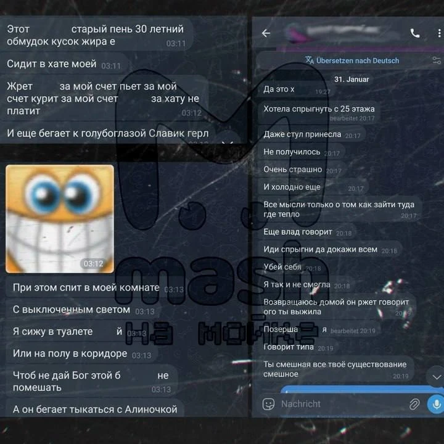Select message 'А он бегает тыкаться с Алиночкой'
Screen dimensions: 444x444
point(95,409)
